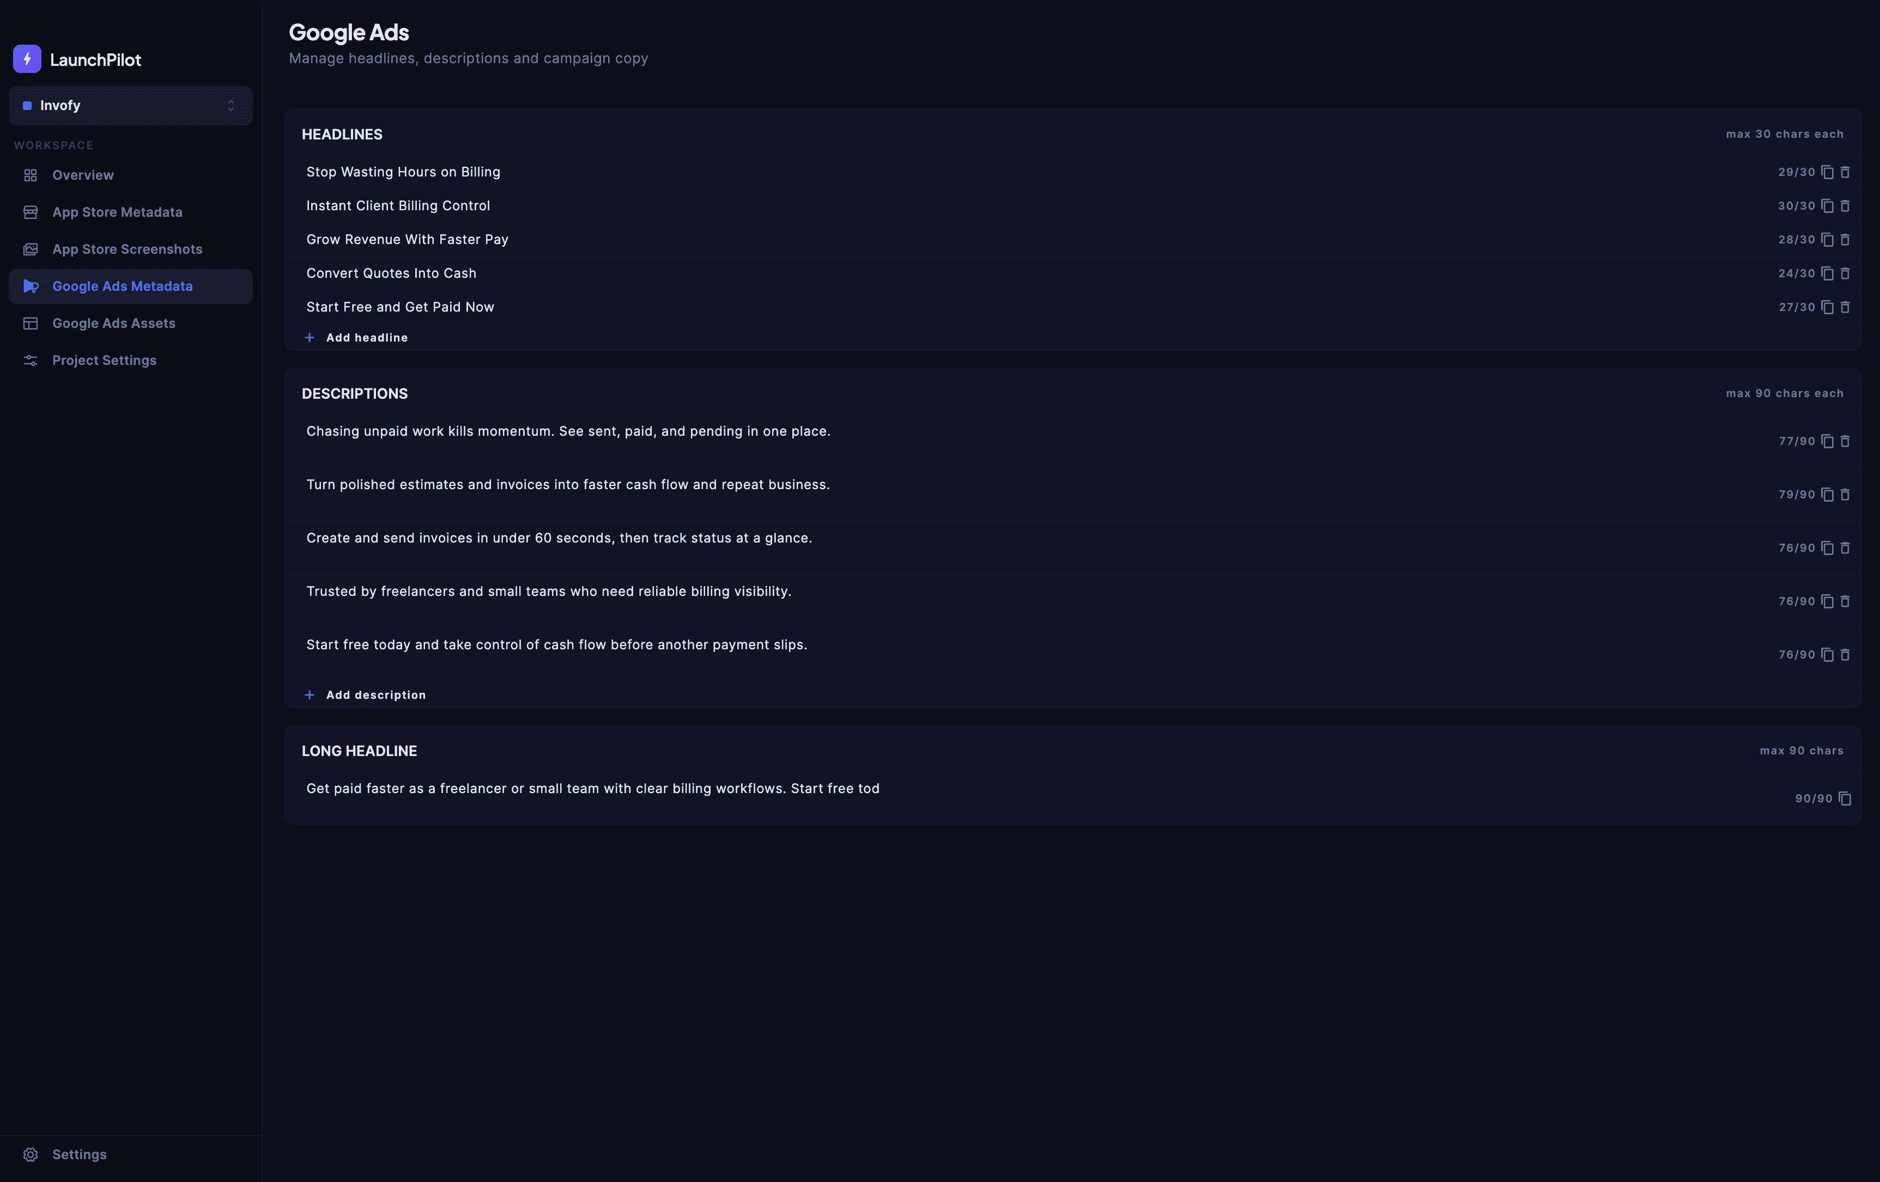Screen dimensions: 1880x1182
Task: Click the 'Google Ads' page title
Action: click(349, 33)
